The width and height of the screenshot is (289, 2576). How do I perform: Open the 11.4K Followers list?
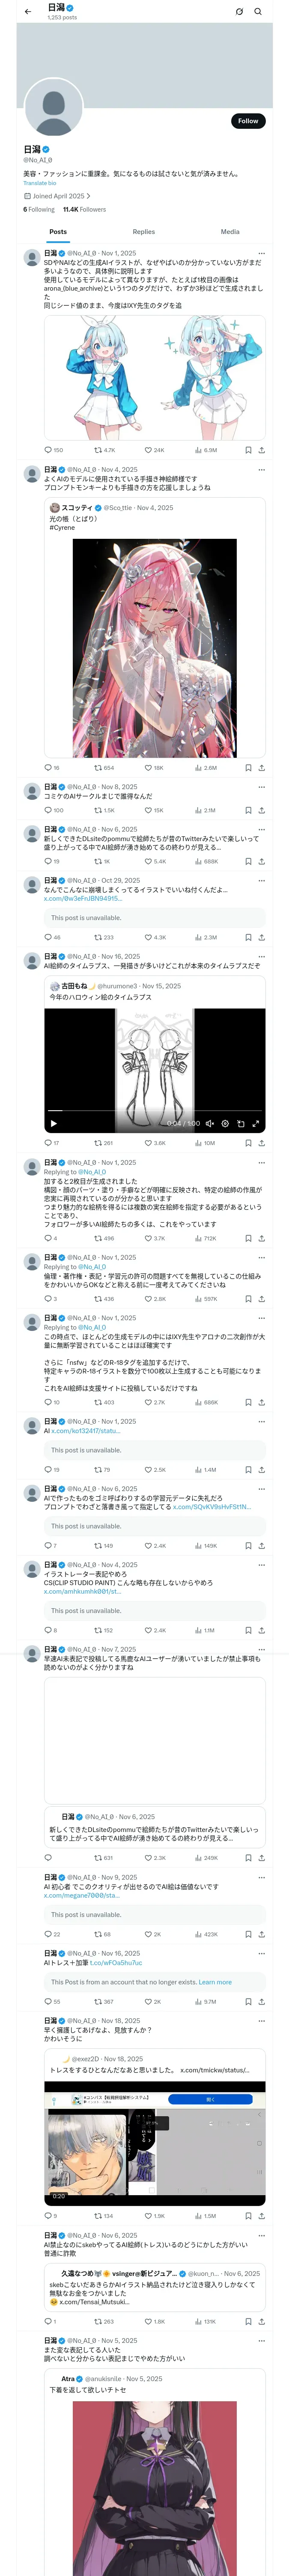click(x=84, y=210)
